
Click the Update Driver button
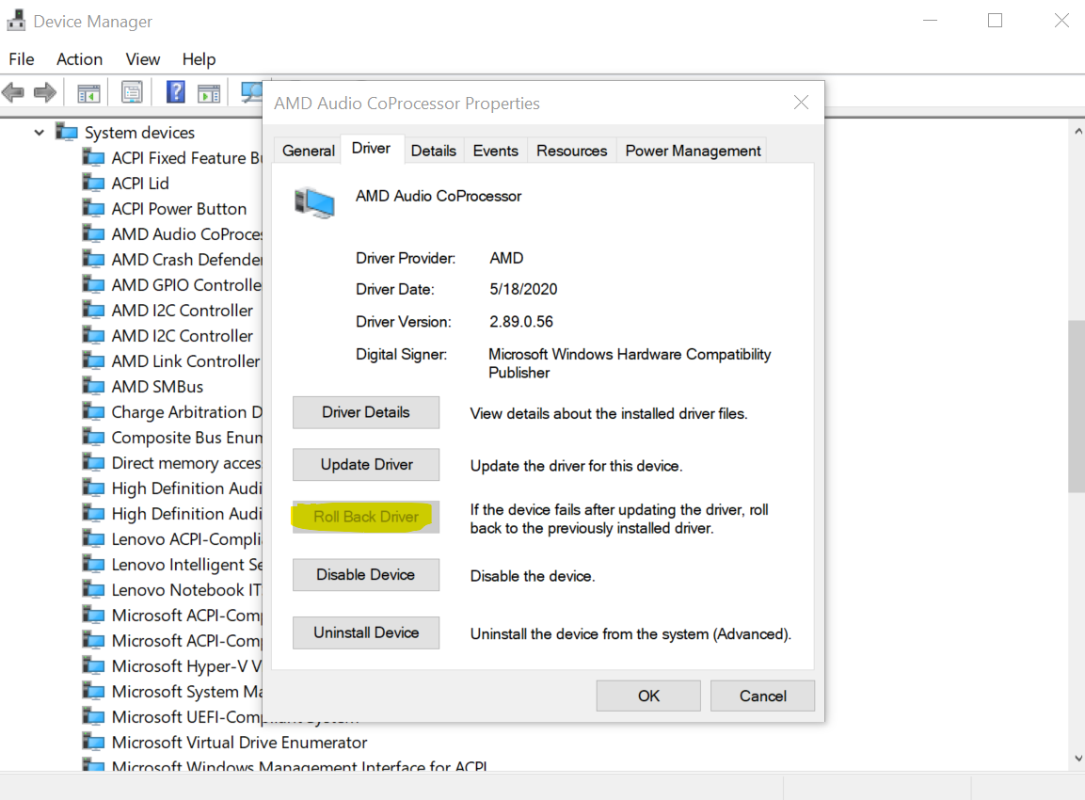[366, 464]
